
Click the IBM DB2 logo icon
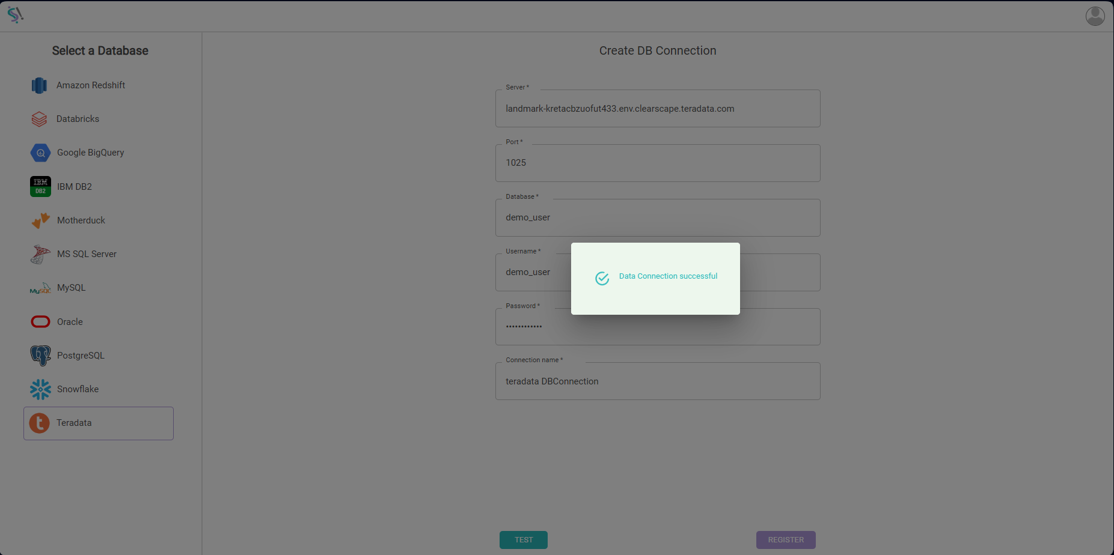[x=40, y=187]
